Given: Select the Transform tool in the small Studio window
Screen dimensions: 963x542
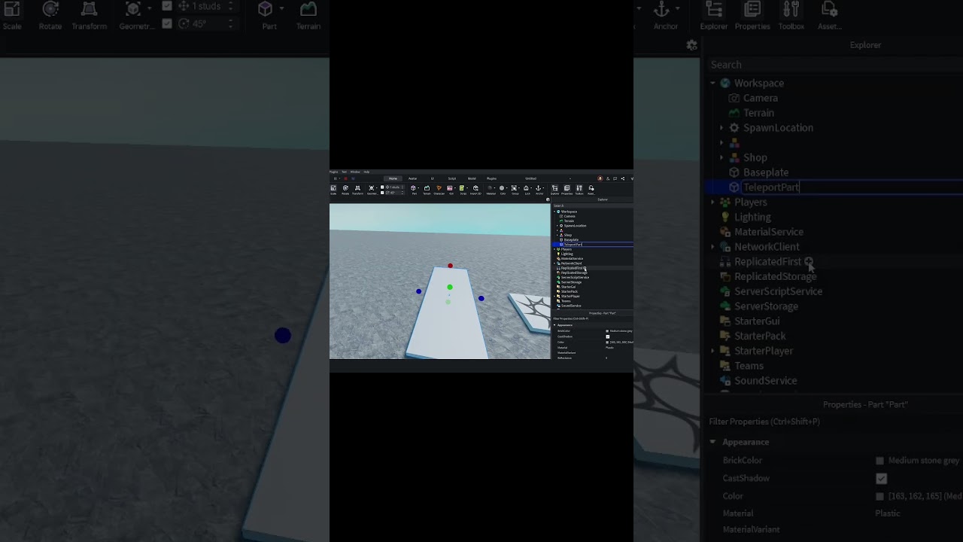Looking at the screenshot, I should click(357, 189).
